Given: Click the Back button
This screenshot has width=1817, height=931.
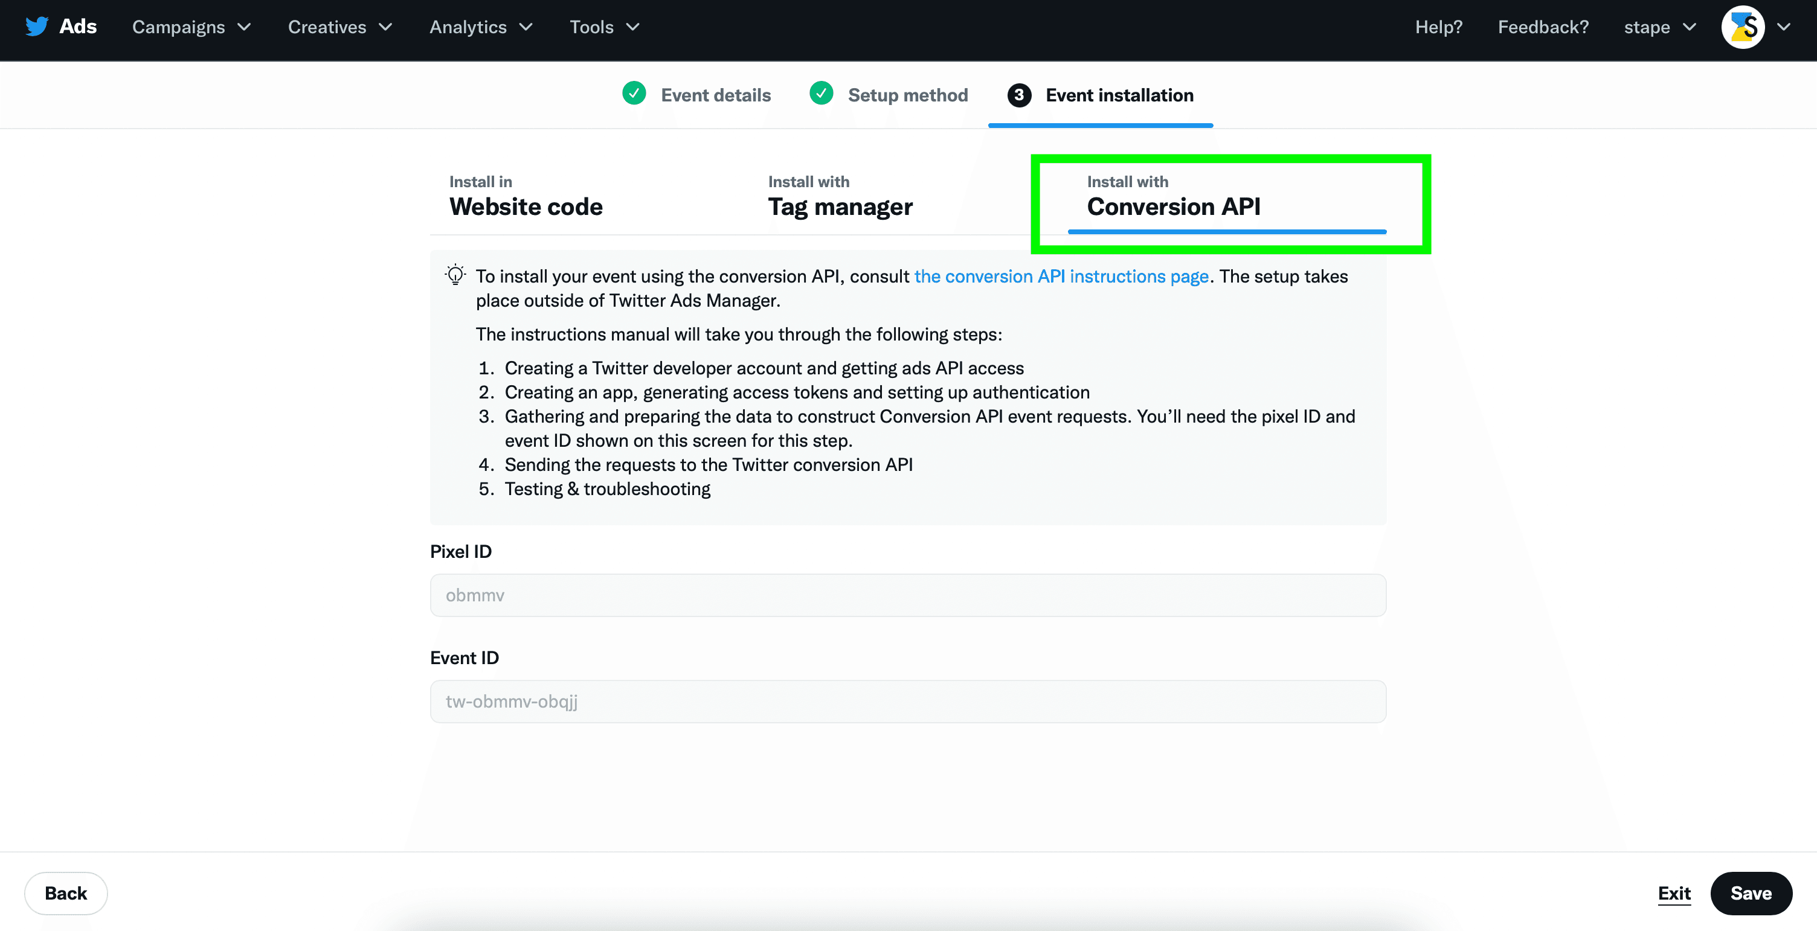Looking at the screenshot, I should [66, 893].
